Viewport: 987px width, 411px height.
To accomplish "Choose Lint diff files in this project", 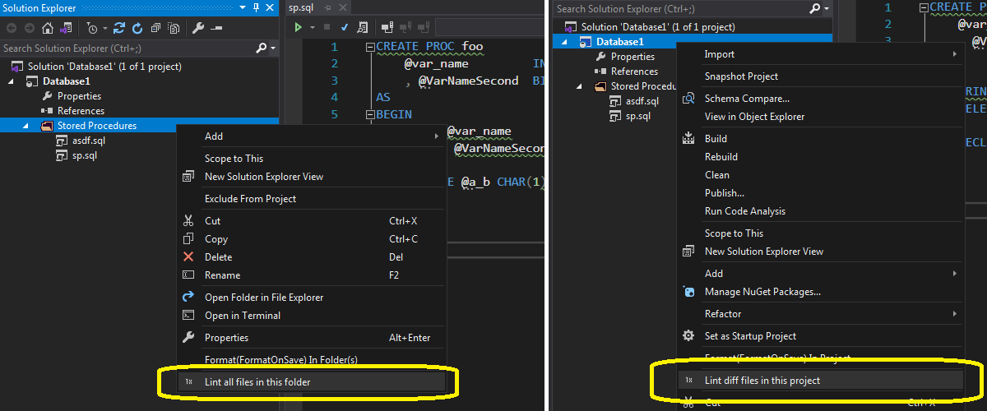I will [821, 381].
